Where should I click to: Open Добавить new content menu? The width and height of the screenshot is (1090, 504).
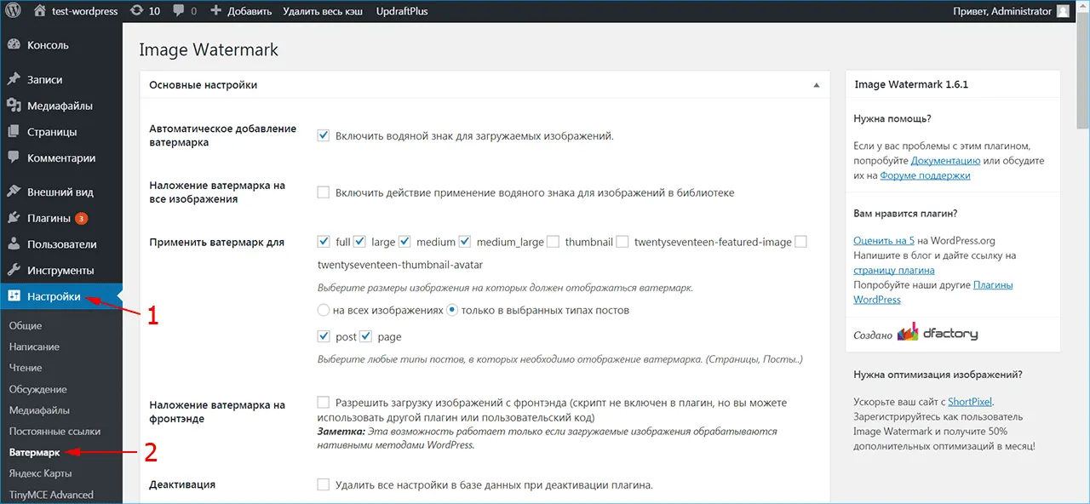(x=241, y=11)
